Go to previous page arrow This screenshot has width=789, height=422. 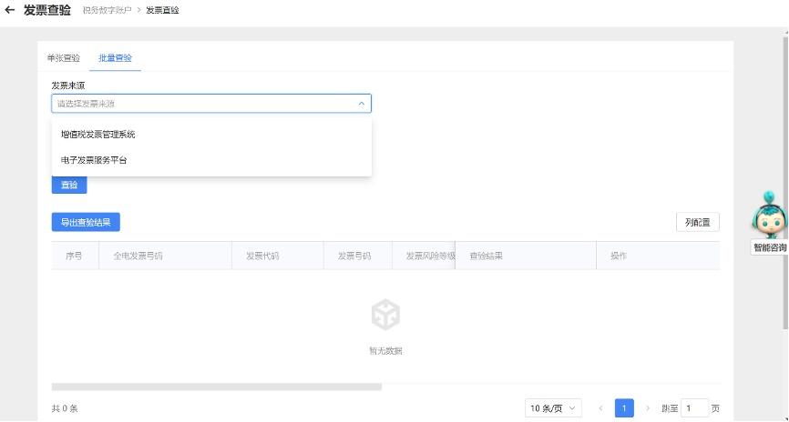click(600, 408)
